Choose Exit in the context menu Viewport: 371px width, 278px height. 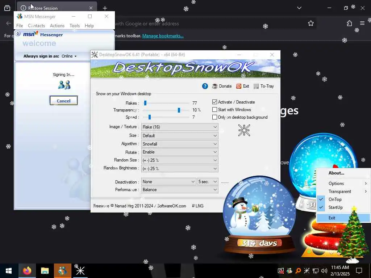click(343, 218)
